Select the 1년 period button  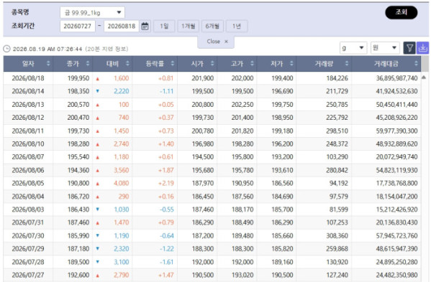click(x=237, y=27)
